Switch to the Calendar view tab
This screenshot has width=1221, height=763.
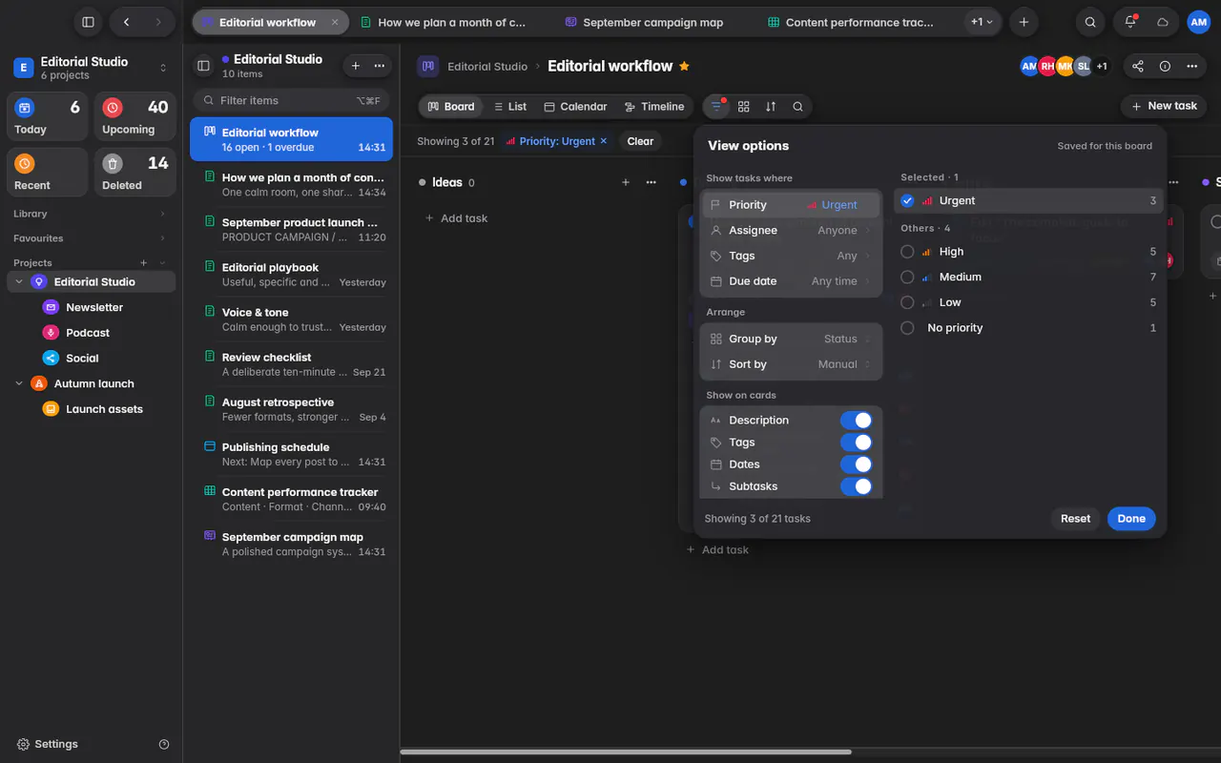(x=575, y=107)
